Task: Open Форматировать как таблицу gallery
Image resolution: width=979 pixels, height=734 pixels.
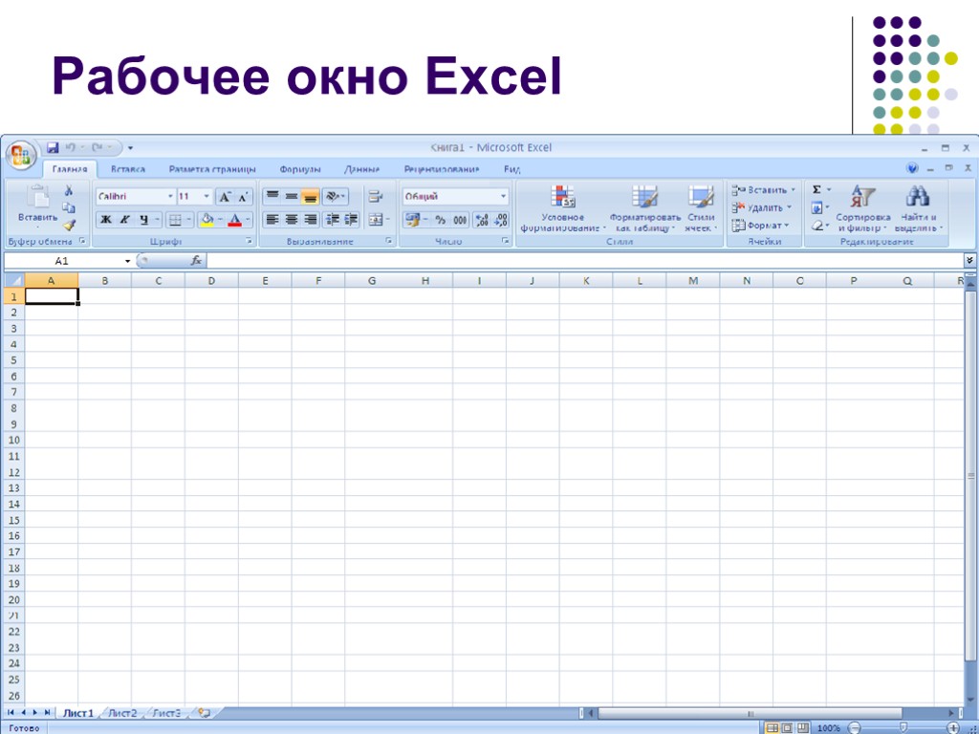Action: [x=644, y=208]
